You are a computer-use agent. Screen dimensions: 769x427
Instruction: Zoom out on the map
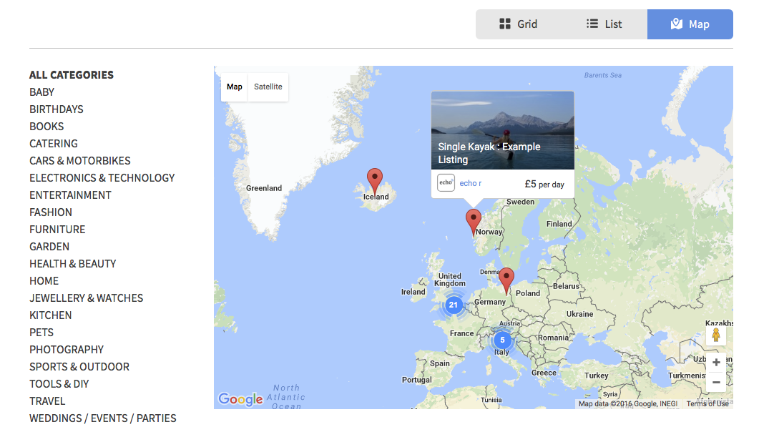coord(716,383)
